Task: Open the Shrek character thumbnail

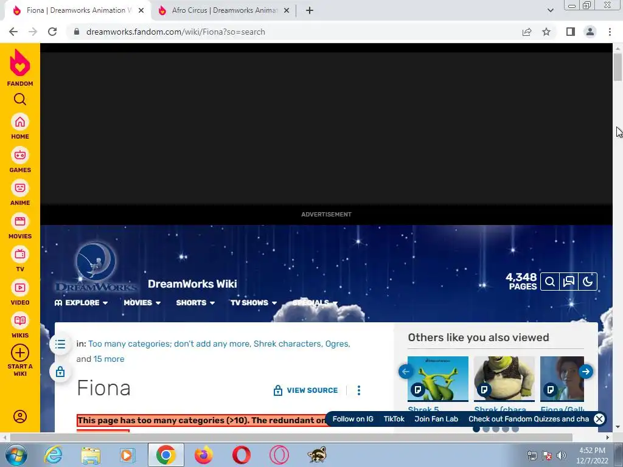Action: click(504, 379)
